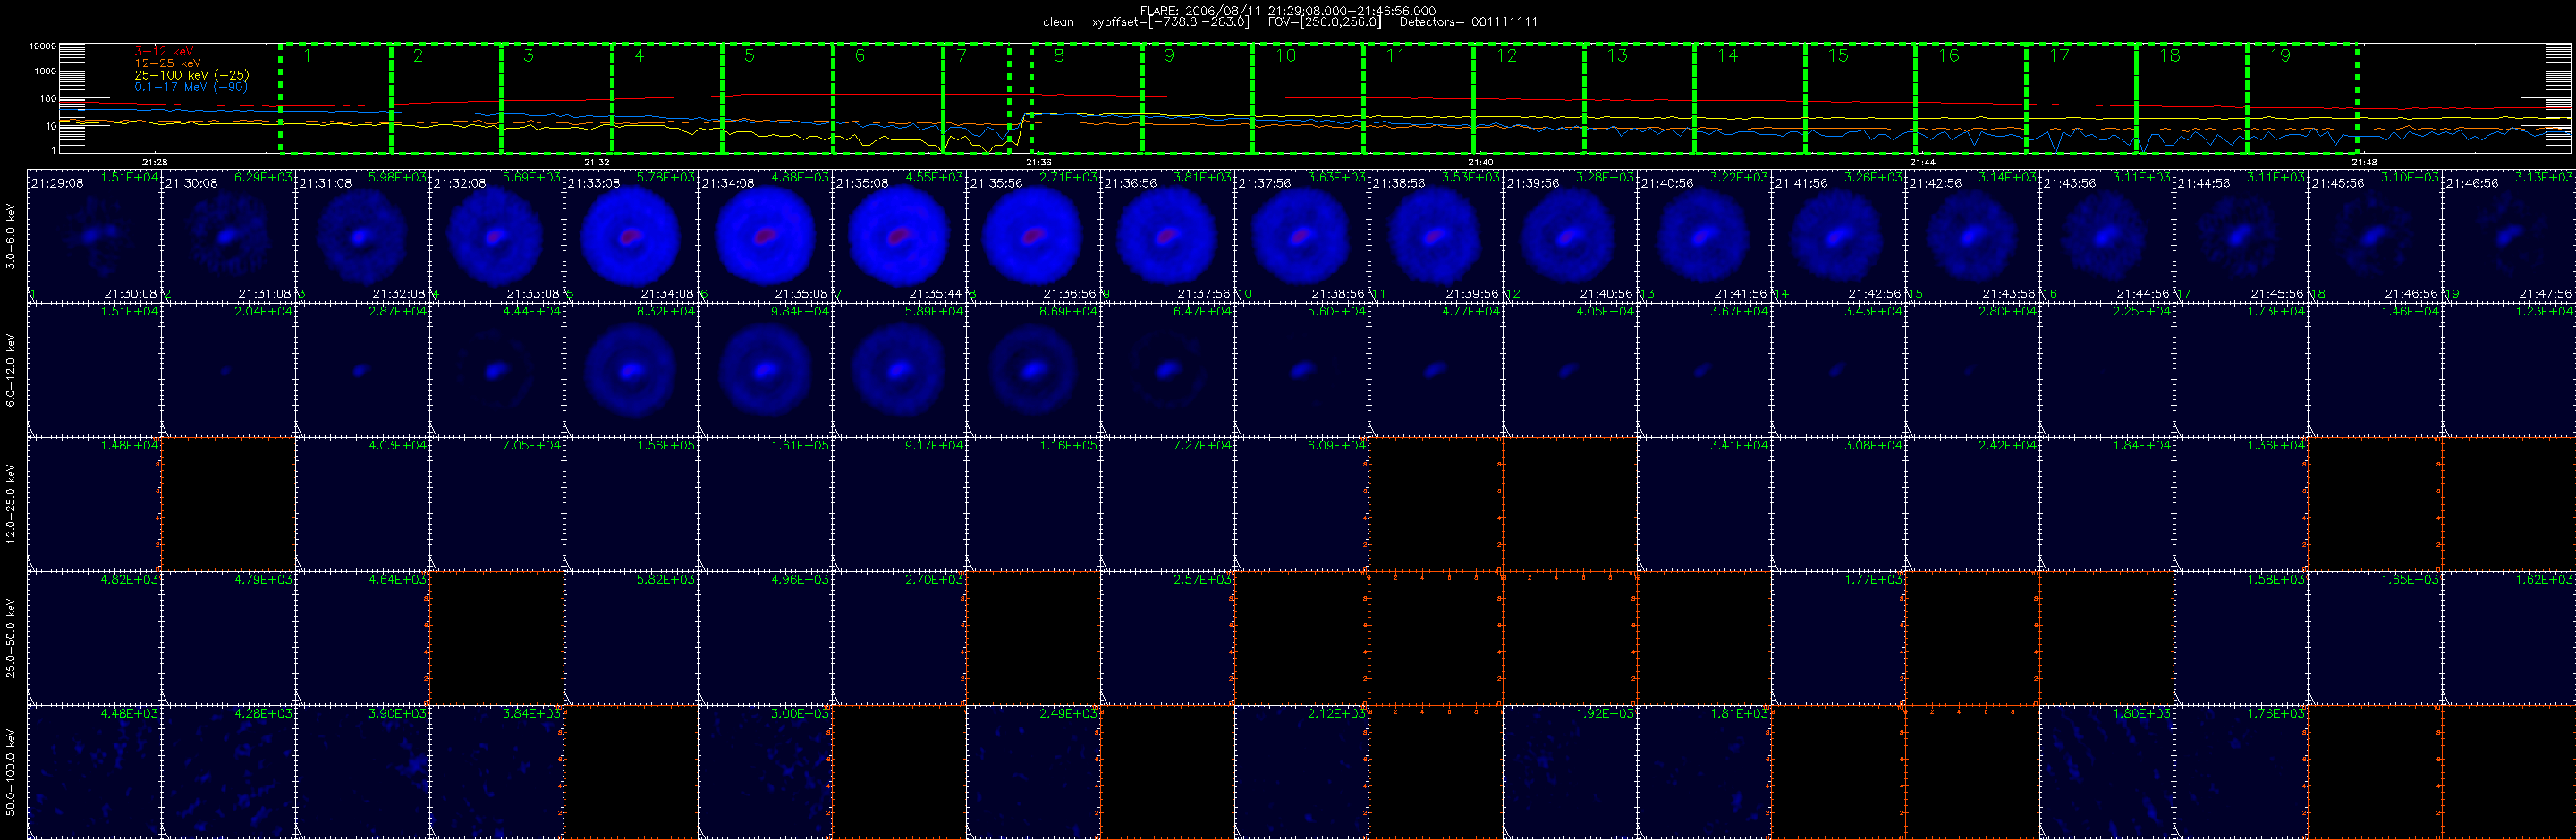Choose the 3.0-6.0 keV image starting 21:45:56
Screen dimensions: 2576x840
[x=2375, y=236]
